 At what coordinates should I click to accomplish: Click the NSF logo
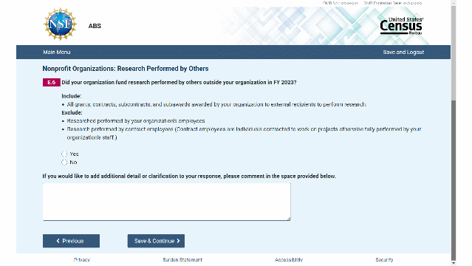coord(61,24)
